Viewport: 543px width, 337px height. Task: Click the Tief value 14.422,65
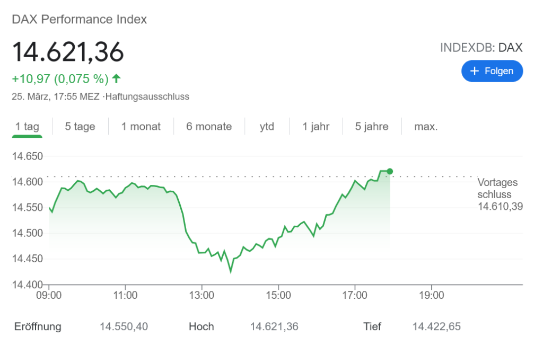pyautogui.click(x=436, y=326)
